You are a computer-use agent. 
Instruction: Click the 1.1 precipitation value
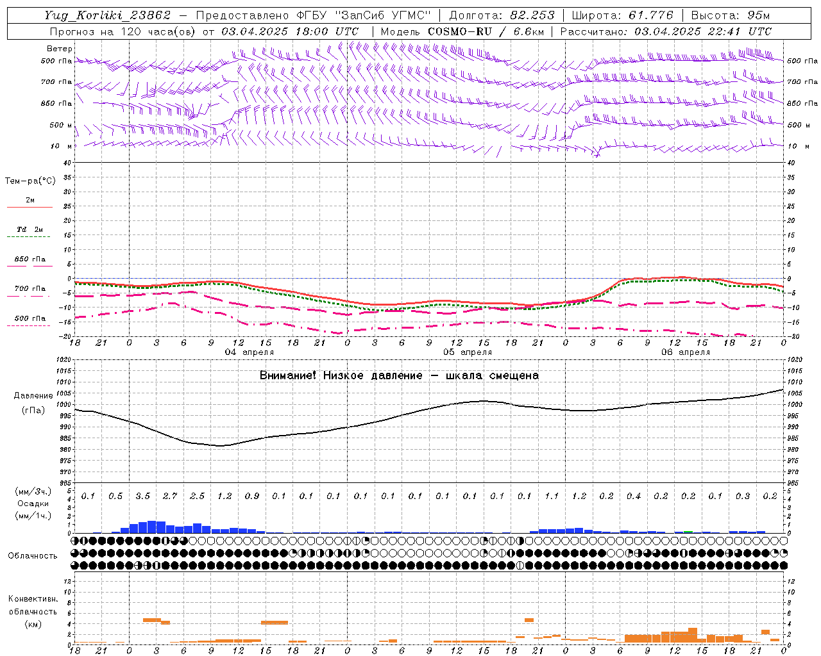coord(552,496)
